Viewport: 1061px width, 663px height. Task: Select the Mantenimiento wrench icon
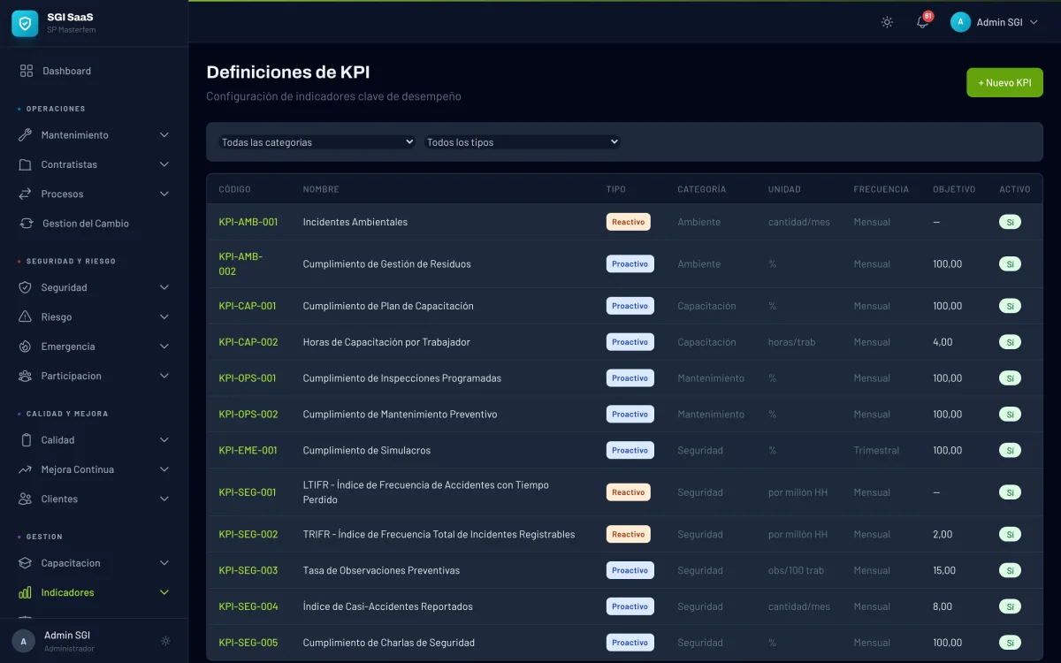[x=25, y=134]
